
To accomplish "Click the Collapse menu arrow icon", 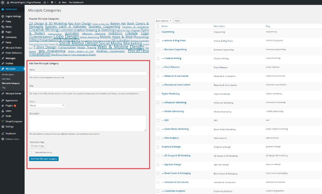I will tap(3, 139).
